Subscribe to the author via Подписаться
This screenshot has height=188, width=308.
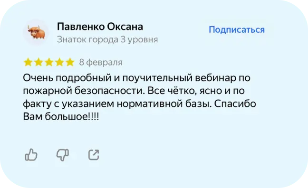[237, 30]
